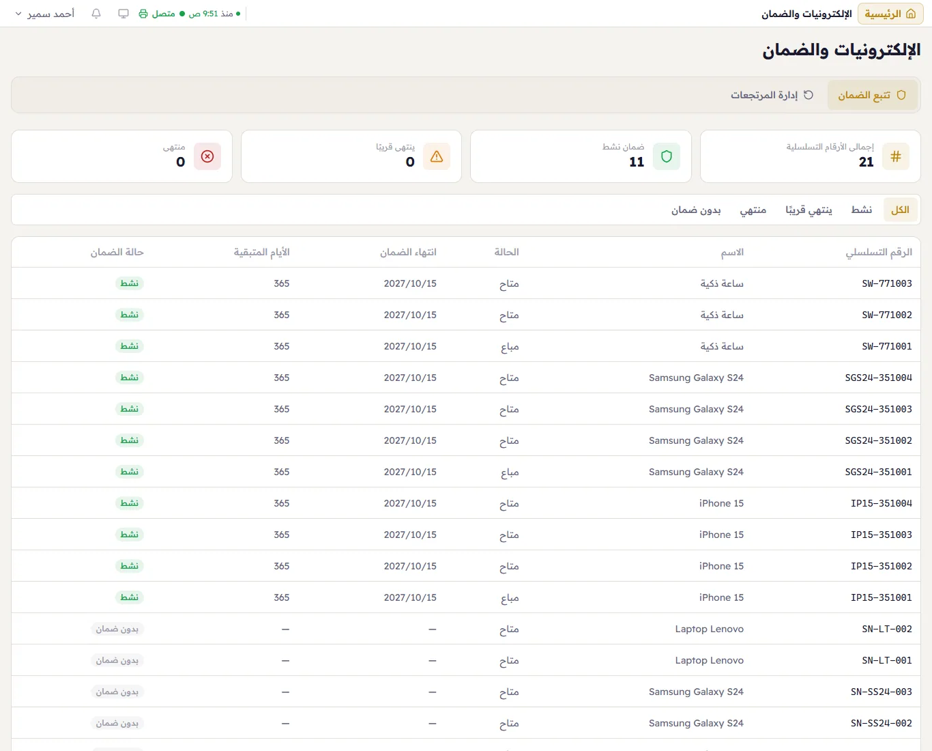
Task: Select serial number SN-LT-001
Action: click(887, 660)
